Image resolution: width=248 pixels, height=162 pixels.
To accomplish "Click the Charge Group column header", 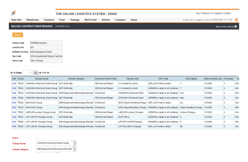I will pyautogui.click(x=42, y=79).
